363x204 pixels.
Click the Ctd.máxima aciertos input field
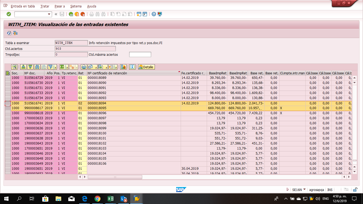point(140,54)
